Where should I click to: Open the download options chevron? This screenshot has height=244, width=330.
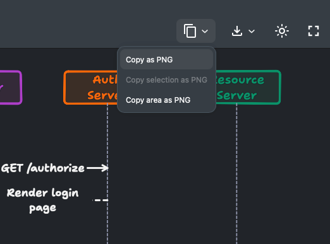click(252, 32)
